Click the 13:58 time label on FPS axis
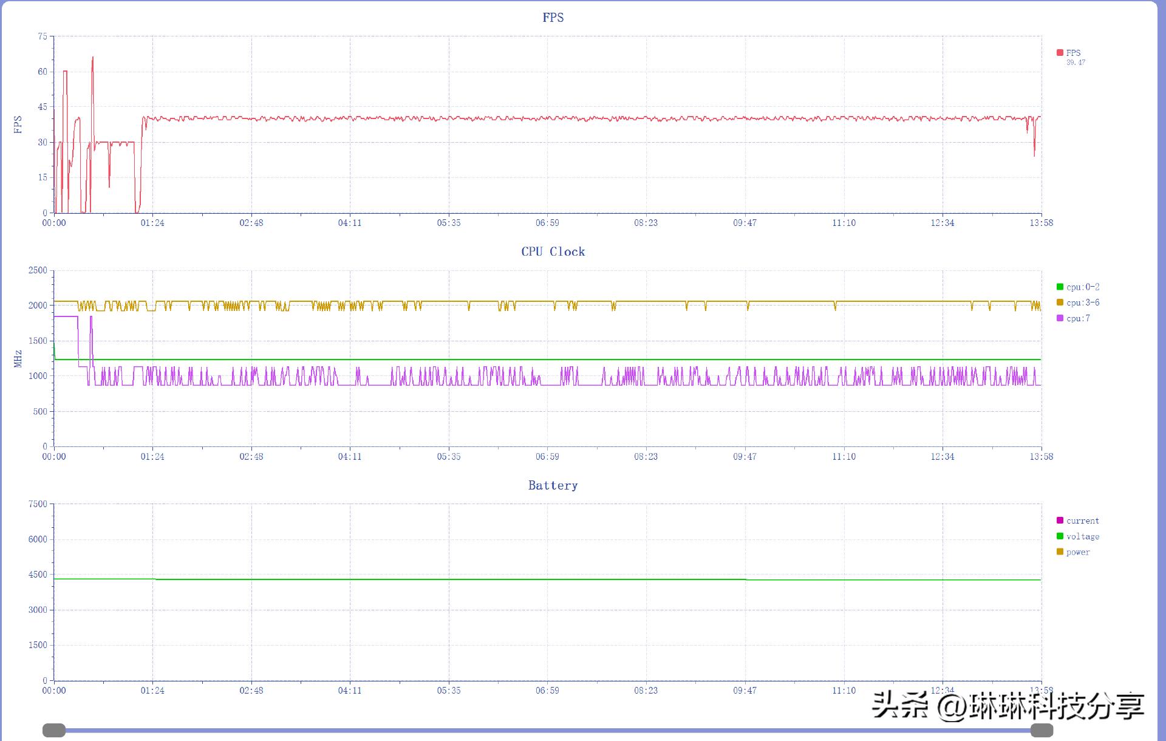The height and width of the screenshot is (741, 1166). pyautogui.click(x=1043, y=222)
